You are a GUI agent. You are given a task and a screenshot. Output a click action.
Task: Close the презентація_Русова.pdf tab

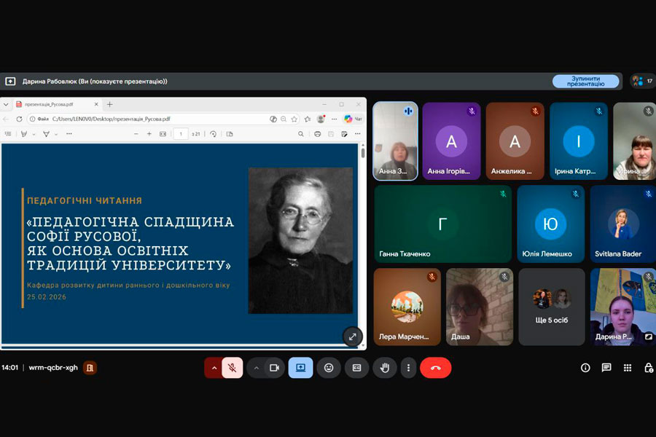(x=96, y=104)
